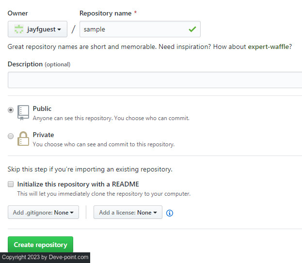Click the bold Private label text

(x=43, y=135)
